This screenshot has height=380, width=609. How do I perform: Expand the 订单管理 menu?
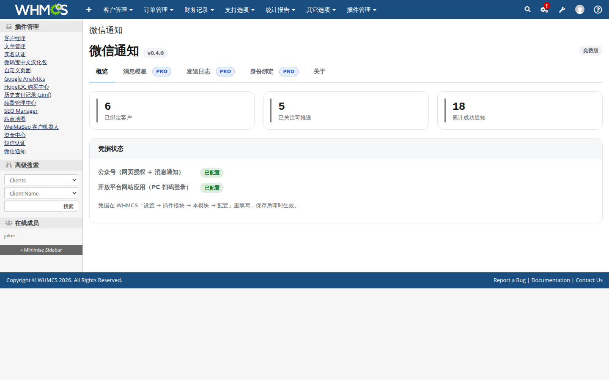[159, 10]
